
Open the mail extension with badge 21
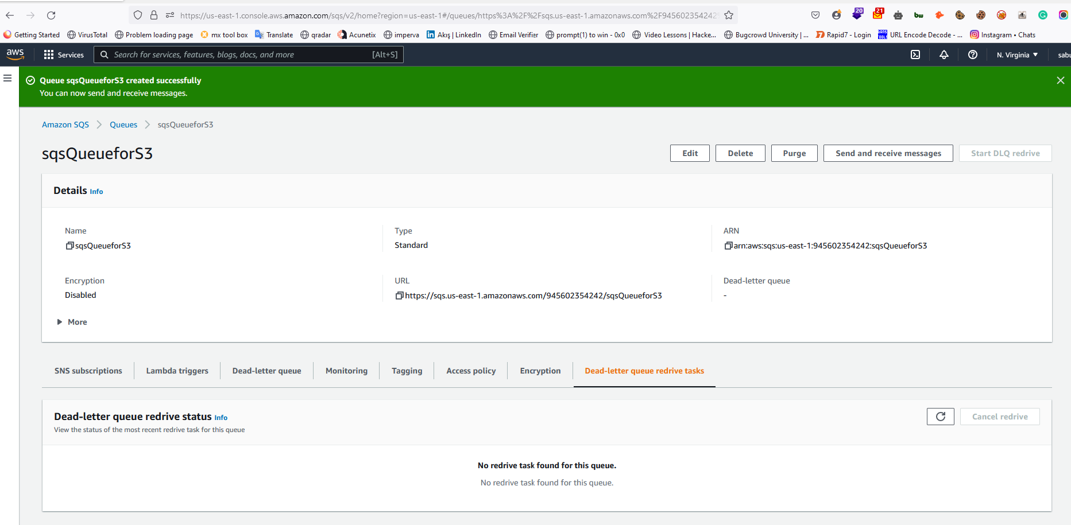pyautogui.click(x=878, y=14)
